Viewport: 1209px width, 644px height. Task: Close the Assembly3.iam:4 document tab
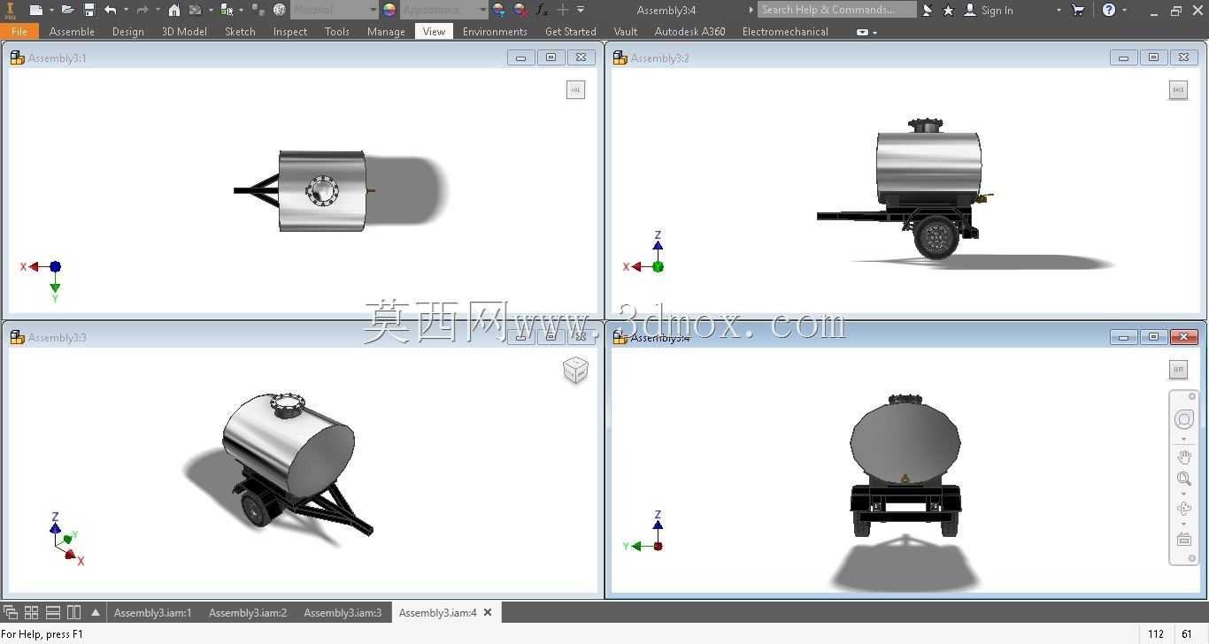[x=488, y=612]
